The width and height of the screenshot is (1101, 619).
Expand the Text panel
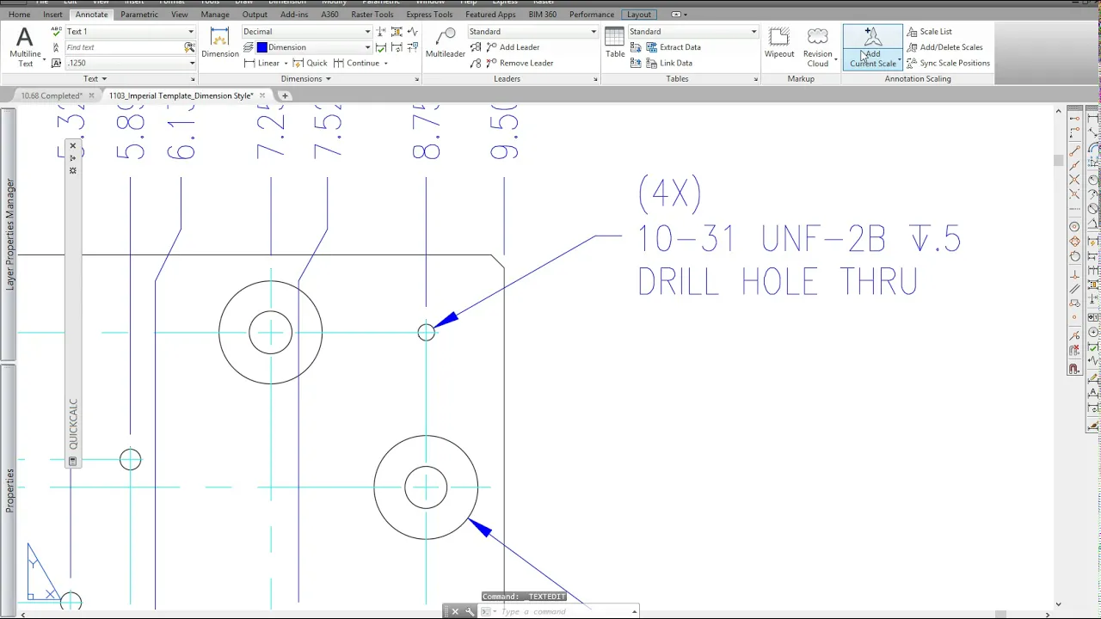click(x=95, y=79)
